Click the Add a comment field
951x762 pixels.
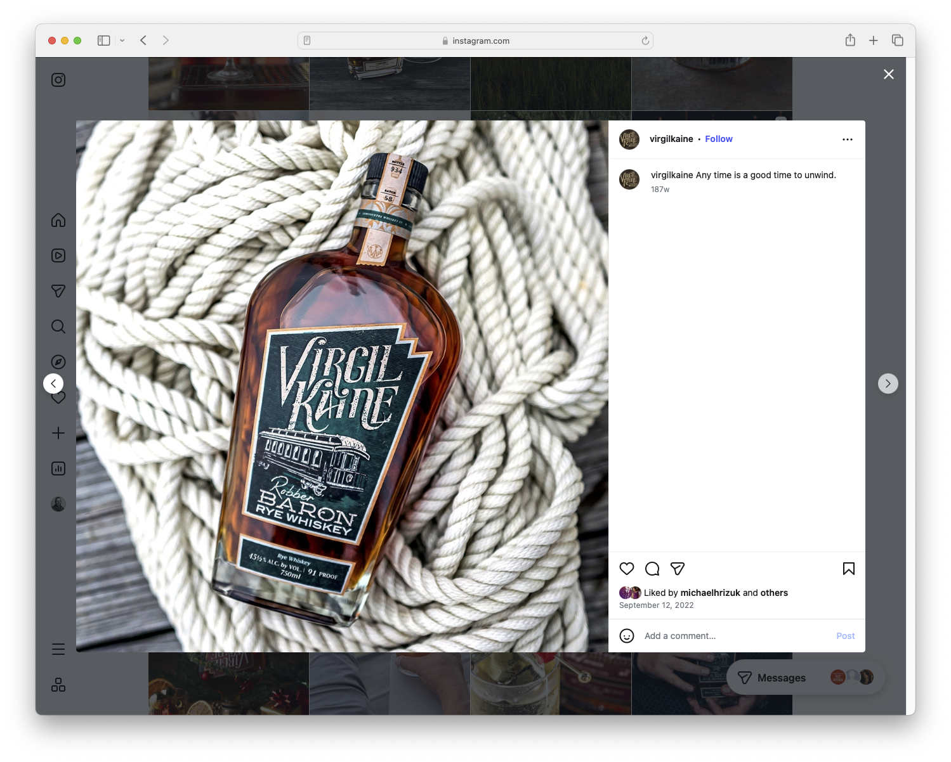tap(698, 635)
